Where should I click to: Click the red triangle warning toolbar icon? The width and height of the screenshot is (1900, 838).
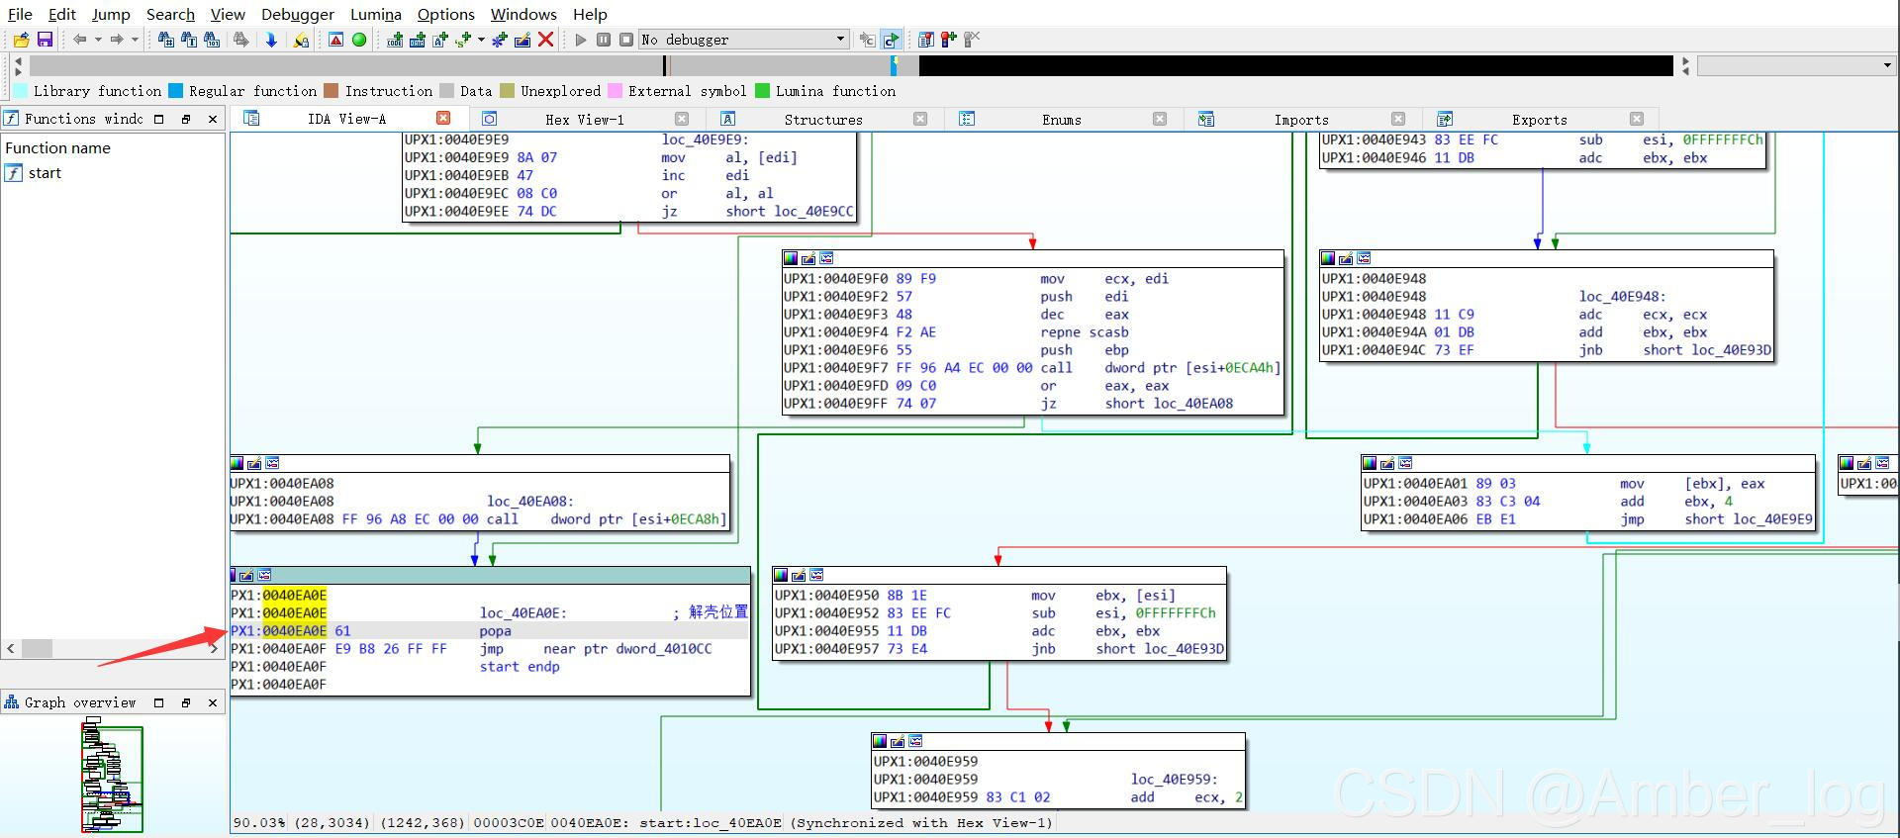(336, 40)
